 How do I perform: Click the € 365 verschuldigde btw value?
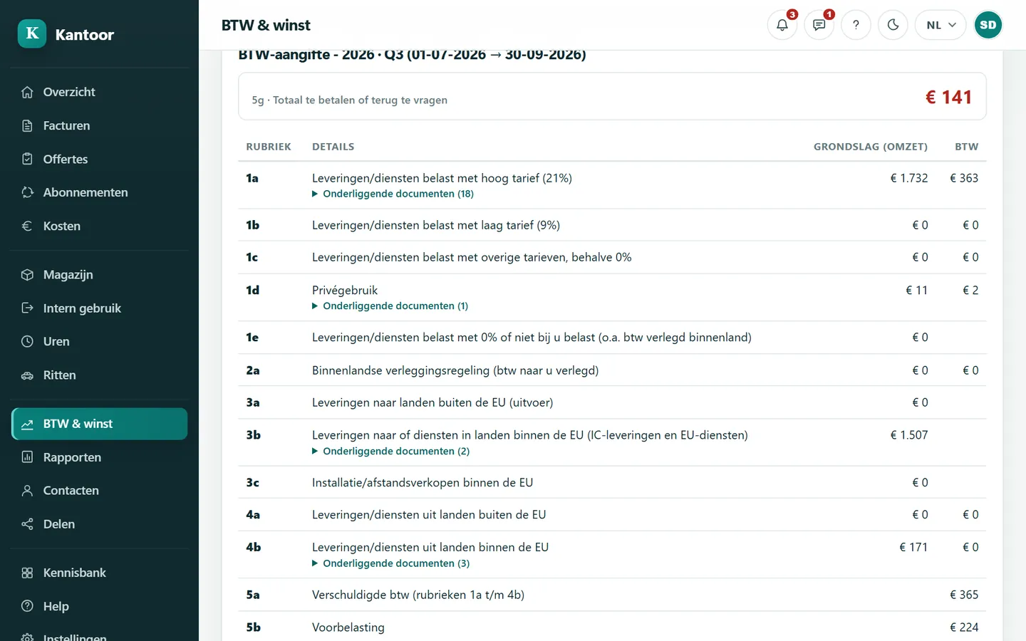coord(964,595)
